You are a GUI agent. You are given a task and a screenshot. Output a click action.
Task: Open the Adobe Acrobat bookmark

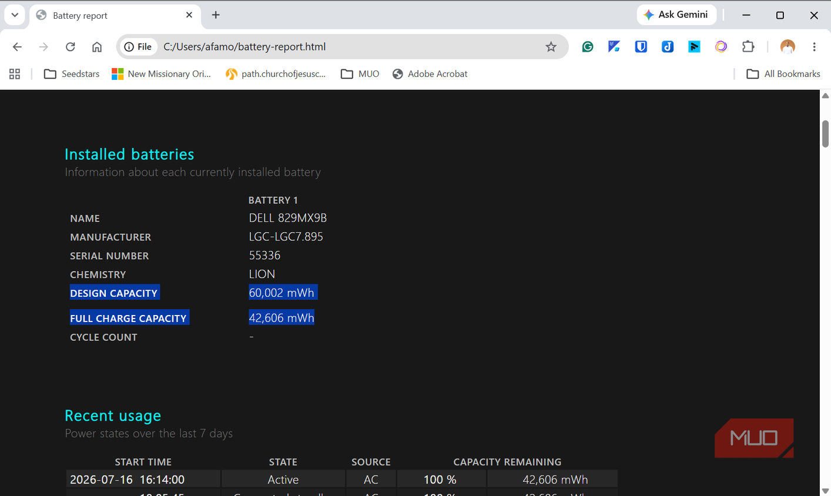coord(430,74)
